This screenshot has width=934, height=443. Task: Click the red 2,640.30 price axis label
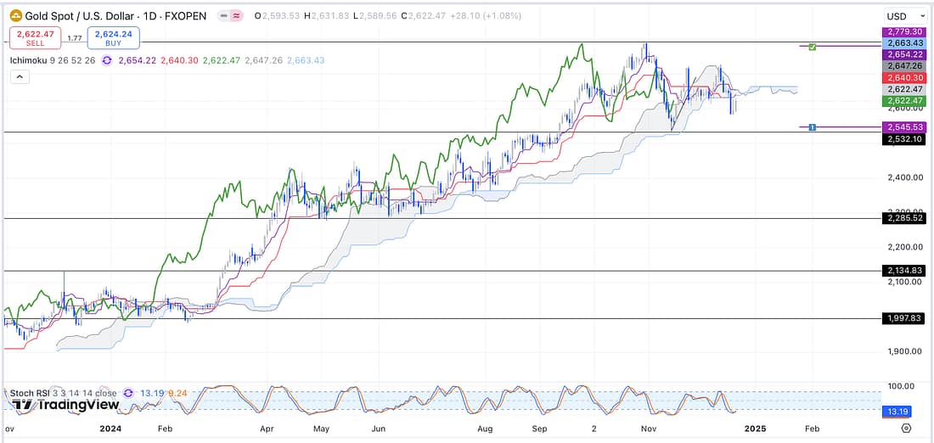coord(905,76)
